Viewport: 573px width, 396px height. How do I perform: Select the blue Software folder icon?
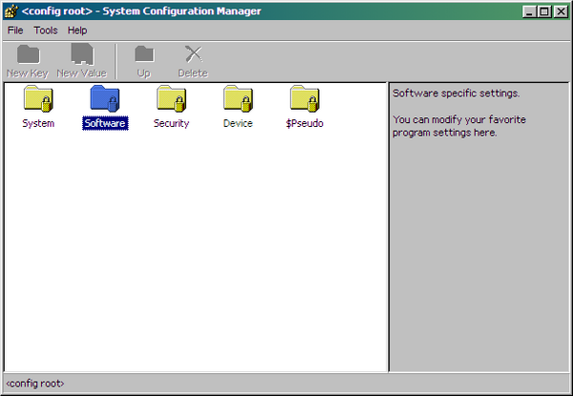pyautogui.click(x=105, y=100)
